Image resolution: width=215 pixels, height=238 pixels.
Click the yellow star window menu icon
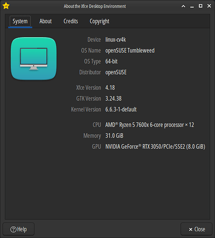click(6, 6)
